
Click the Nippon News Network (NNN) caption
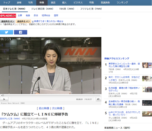(x=13, y=103)
